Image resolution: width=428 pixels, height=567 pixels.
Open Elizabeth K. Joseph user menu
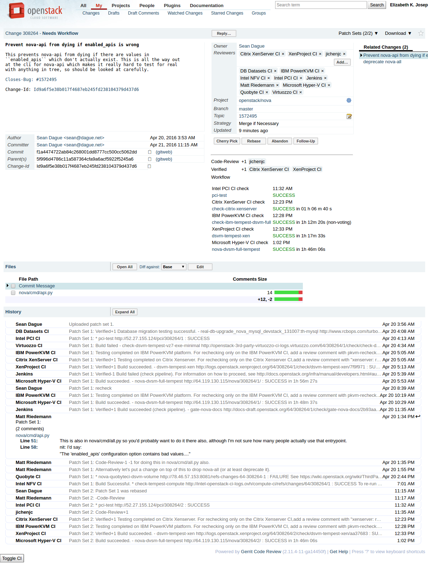(x=409, y=5)
